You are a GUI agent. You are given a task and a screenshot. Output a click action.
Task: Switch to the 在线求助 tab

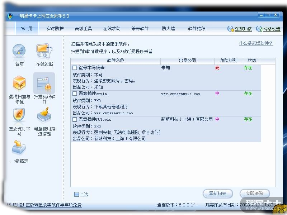coord(112,29)
